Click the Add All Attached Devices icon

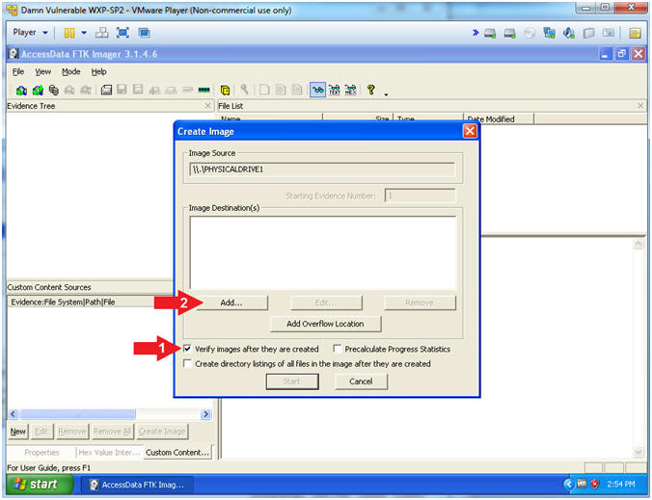click(x=38, y=90)
